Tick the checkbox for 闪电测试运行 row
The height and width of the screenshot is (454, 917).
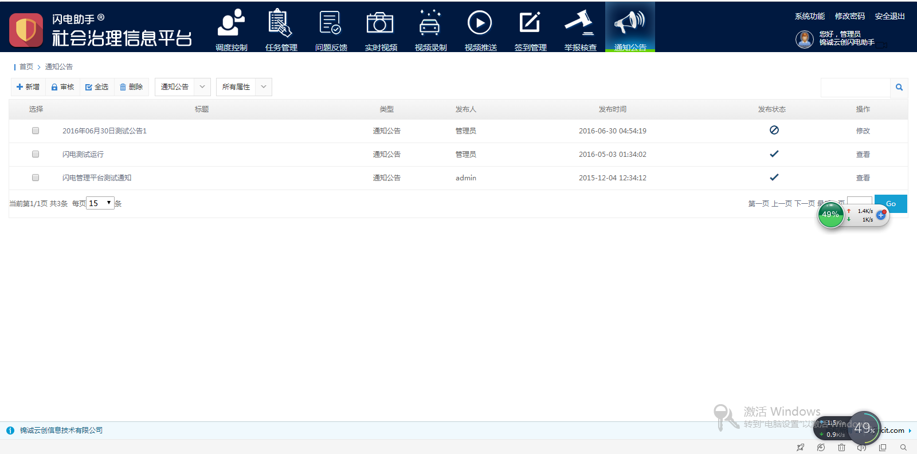(36, 154)
